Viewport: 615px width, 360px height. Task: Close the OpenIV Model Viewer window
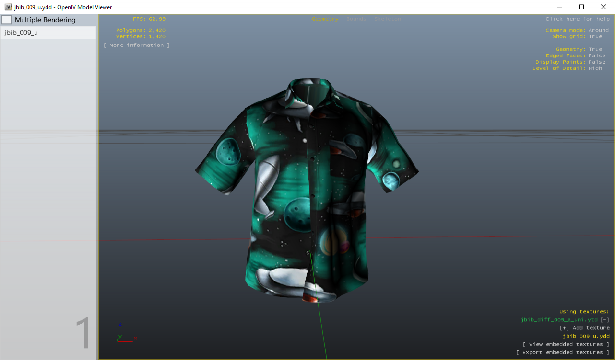point(603,7)
